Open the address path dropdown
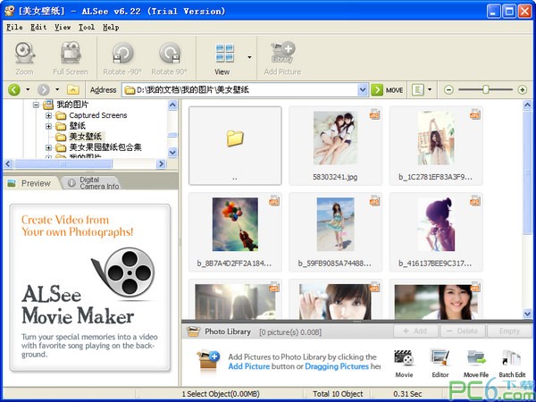The height and width of the screenshot is (402, 536). point(363,89)
